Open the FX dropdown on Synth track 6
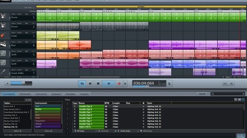The width and height of the screenshot is (247, 138). [34, 61]
